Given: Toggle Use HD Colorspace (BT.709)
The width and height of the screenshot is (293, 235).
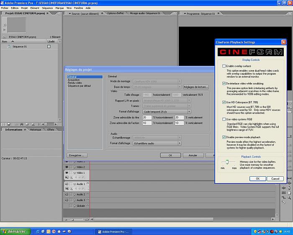Looking at the screenshot, I should [224, 102].
